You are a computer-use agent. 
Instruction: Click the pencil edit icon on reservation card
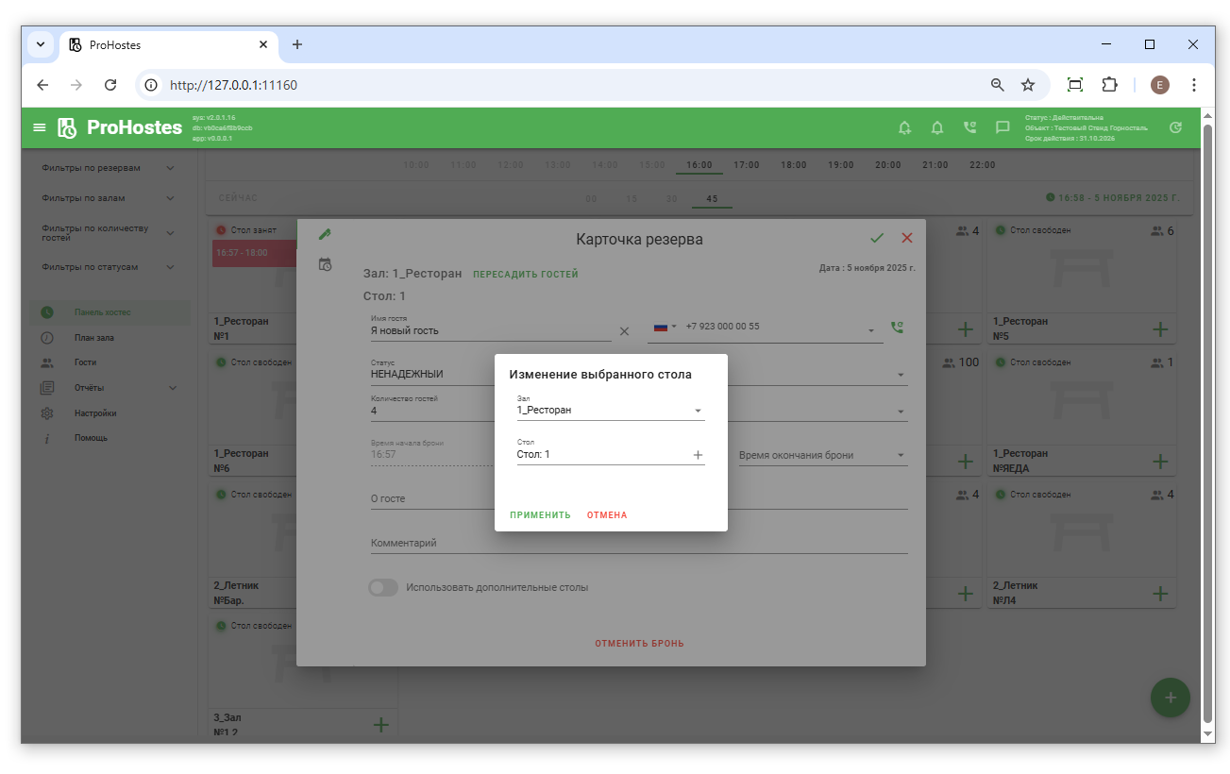(325, 234)
